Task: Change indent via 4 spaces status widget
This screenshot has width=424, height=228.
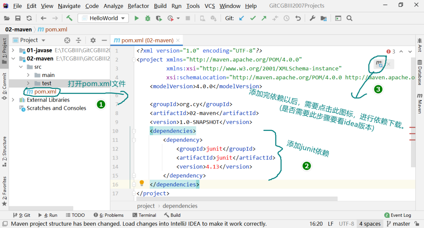Action: point(370,224)
